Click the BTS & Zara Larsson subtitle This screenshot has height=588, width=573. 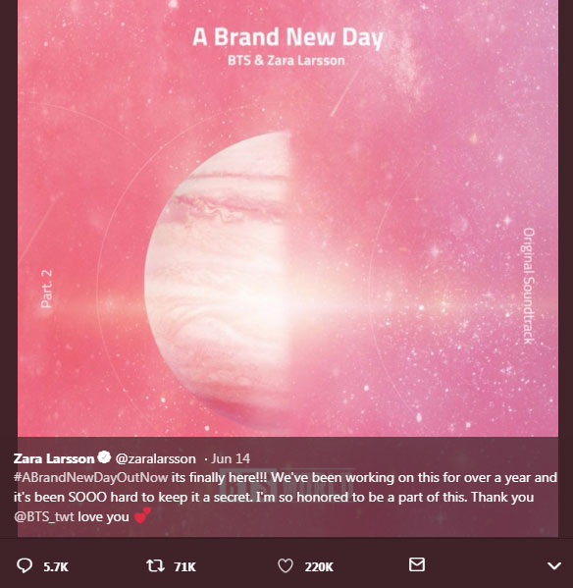pos(286,61)
